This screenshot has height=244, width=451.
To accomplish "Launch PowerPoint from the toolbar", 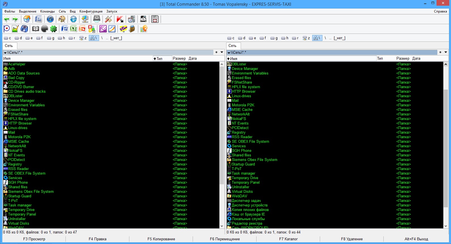I will 82,29.
